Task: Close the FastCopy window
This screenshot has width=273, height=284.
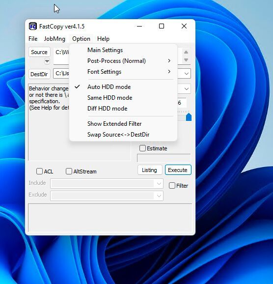Action: click(x=184, y=27)
